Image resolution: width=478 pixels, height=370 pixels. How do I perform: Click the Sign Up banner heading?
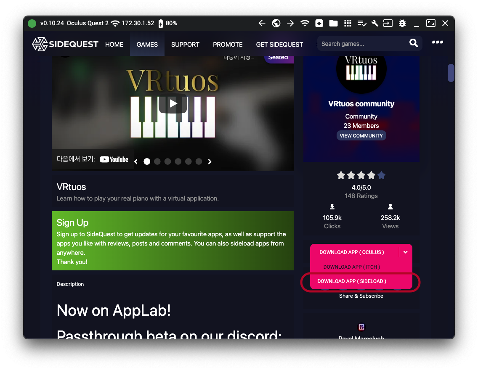72,222
